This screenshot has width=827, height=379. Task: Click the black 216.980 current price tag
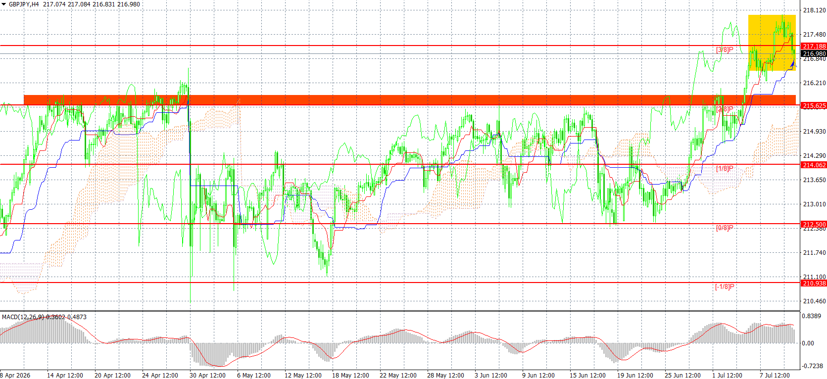[814, 53]
